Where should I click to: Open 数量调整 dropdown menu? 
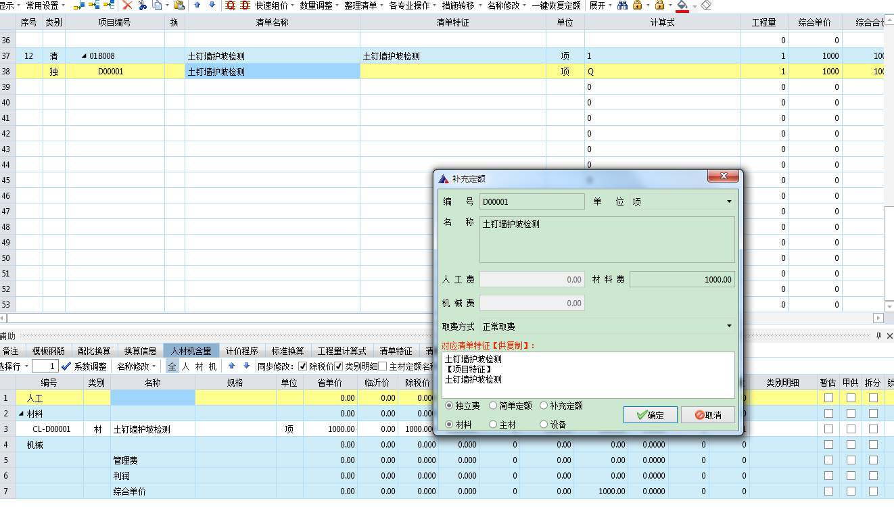tap(319, 5)
